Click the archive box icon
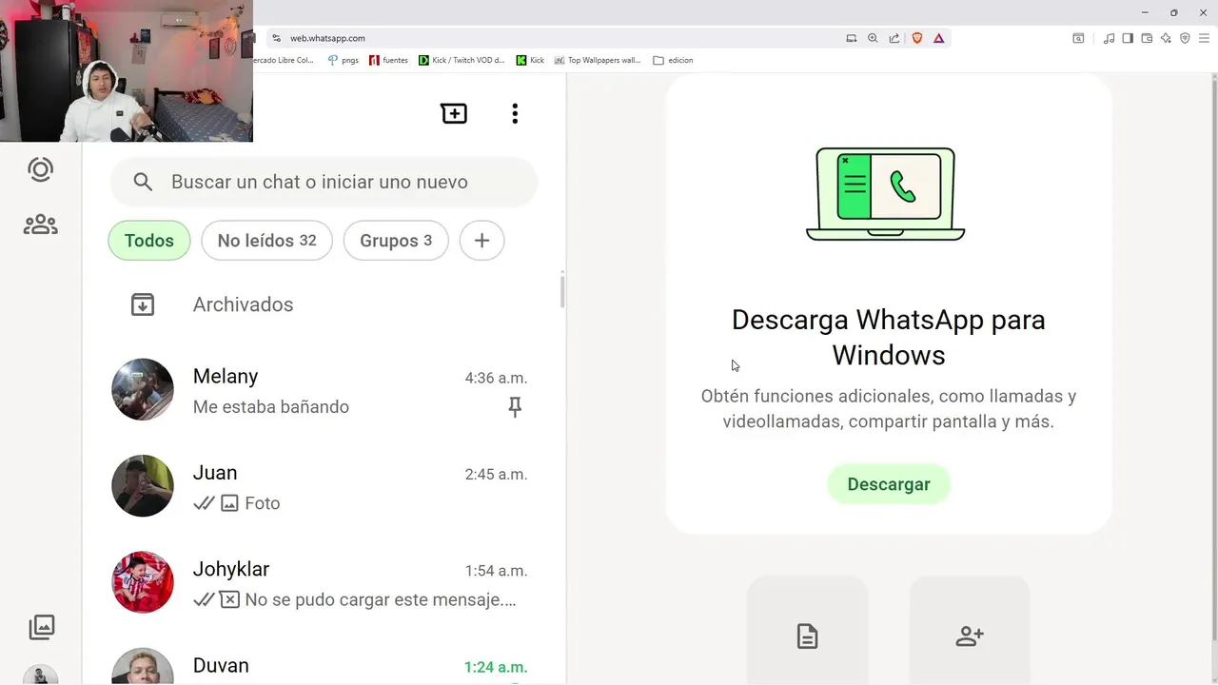The width and height of the screenshot is (1218, 685). pos(143,304)
